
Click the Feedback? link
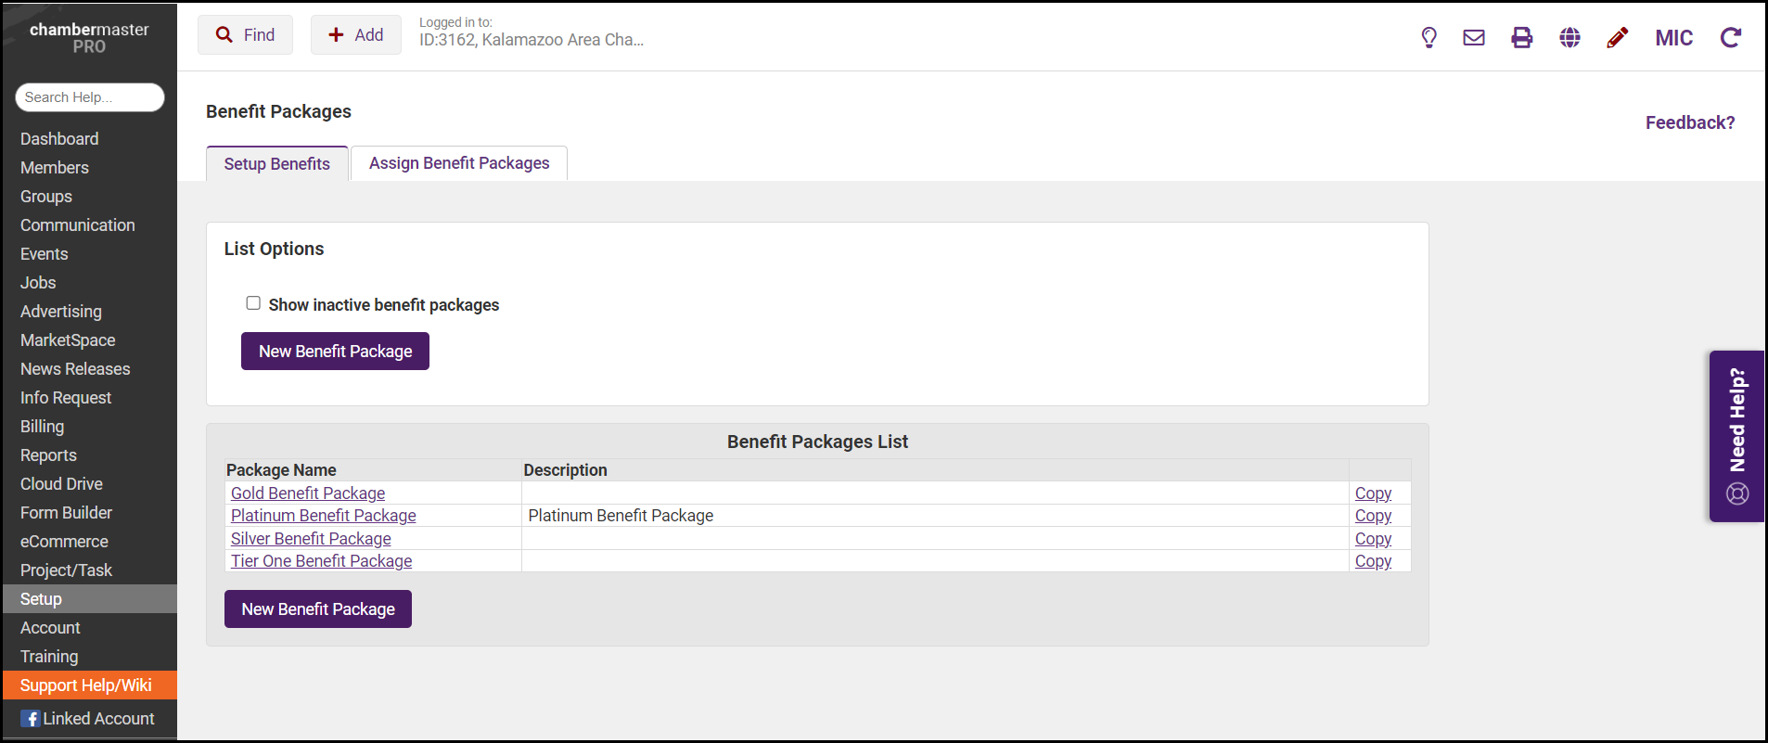(x=1690, y=122)
